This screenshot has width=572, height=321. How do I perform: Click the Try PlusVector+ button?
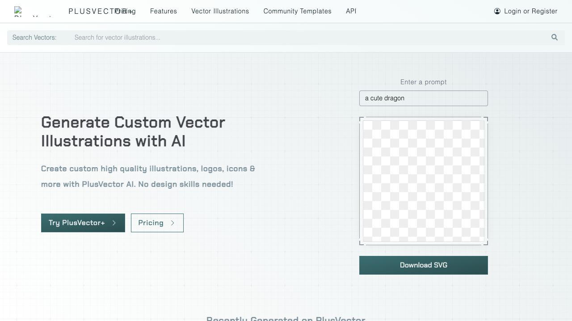pyautogui.click(x=83, y=223)
